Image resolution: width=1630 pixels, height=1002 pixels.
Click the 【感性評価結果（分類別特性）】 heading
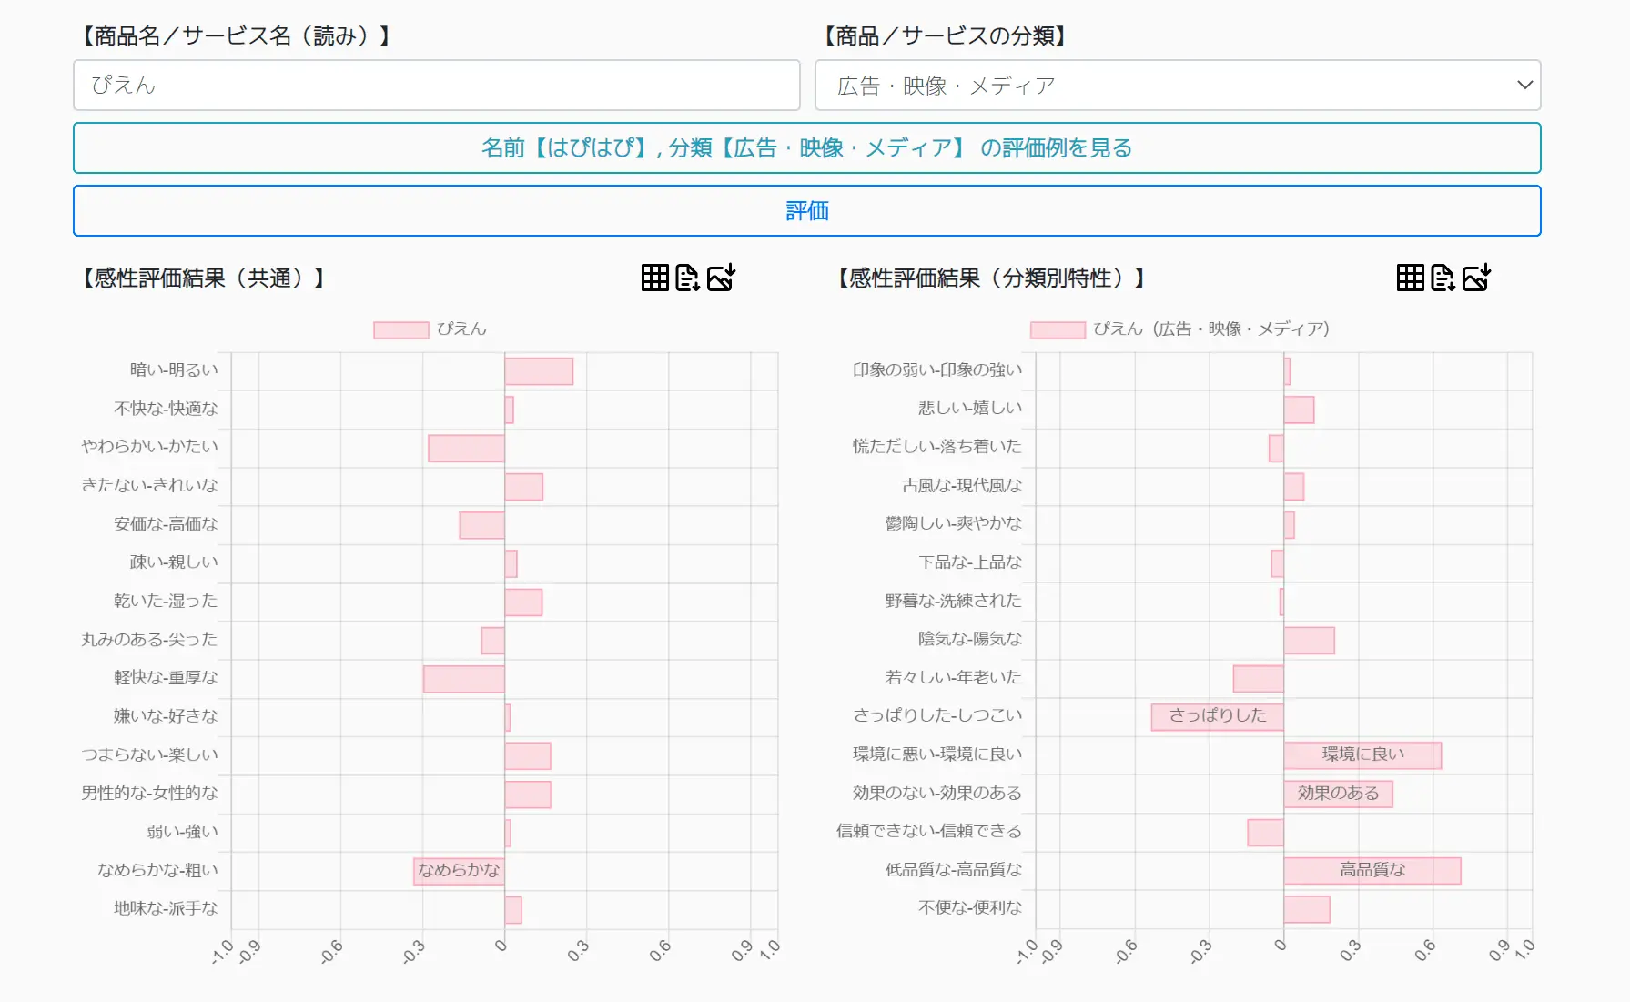[991, 278]
